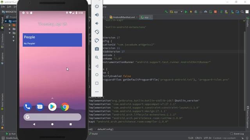The image size is (250, 140).
Task: Run app with green play icon
Action: [186, 12]
